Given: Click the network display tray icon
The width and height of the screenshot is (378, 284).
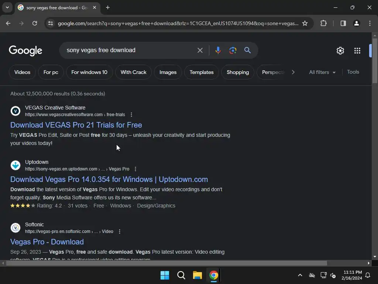Looking at the screenshot, I should [323, 275].
